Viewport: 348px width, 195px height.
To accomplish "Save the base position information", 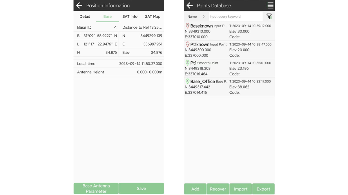I will pyautogui.click(x=141, y=188).
